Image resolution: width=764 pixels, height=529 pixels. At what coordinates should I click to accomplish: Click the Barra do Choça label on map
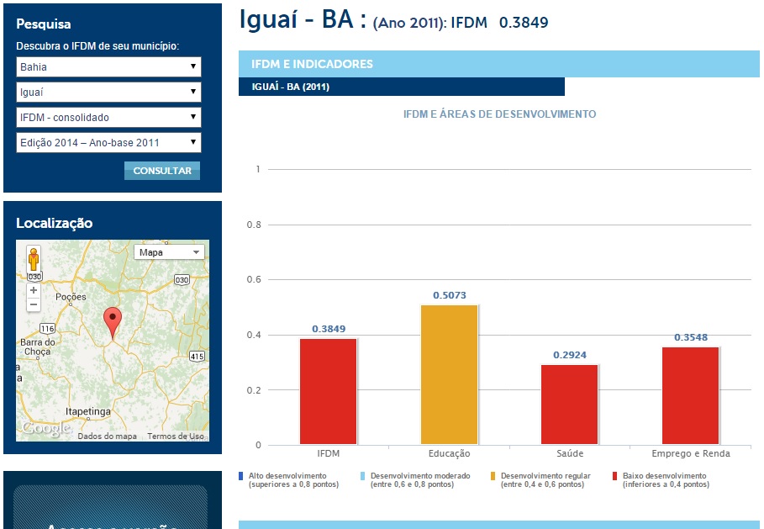tap(38, 346)
